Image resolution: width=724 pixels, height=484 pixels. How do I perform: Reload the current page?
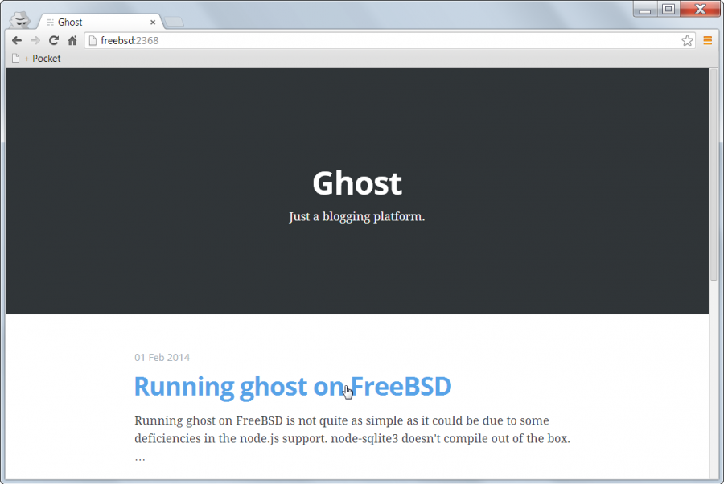pyautogui.click(x=53, y=40)
